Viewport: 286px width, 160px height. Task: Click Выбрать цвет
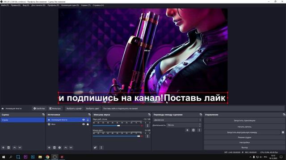point(93,108)
